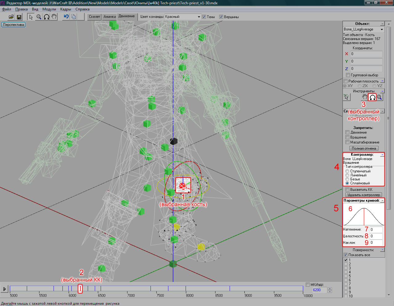Pick the rotate tool in the top toolbar
394x306 pixels.
46,17
